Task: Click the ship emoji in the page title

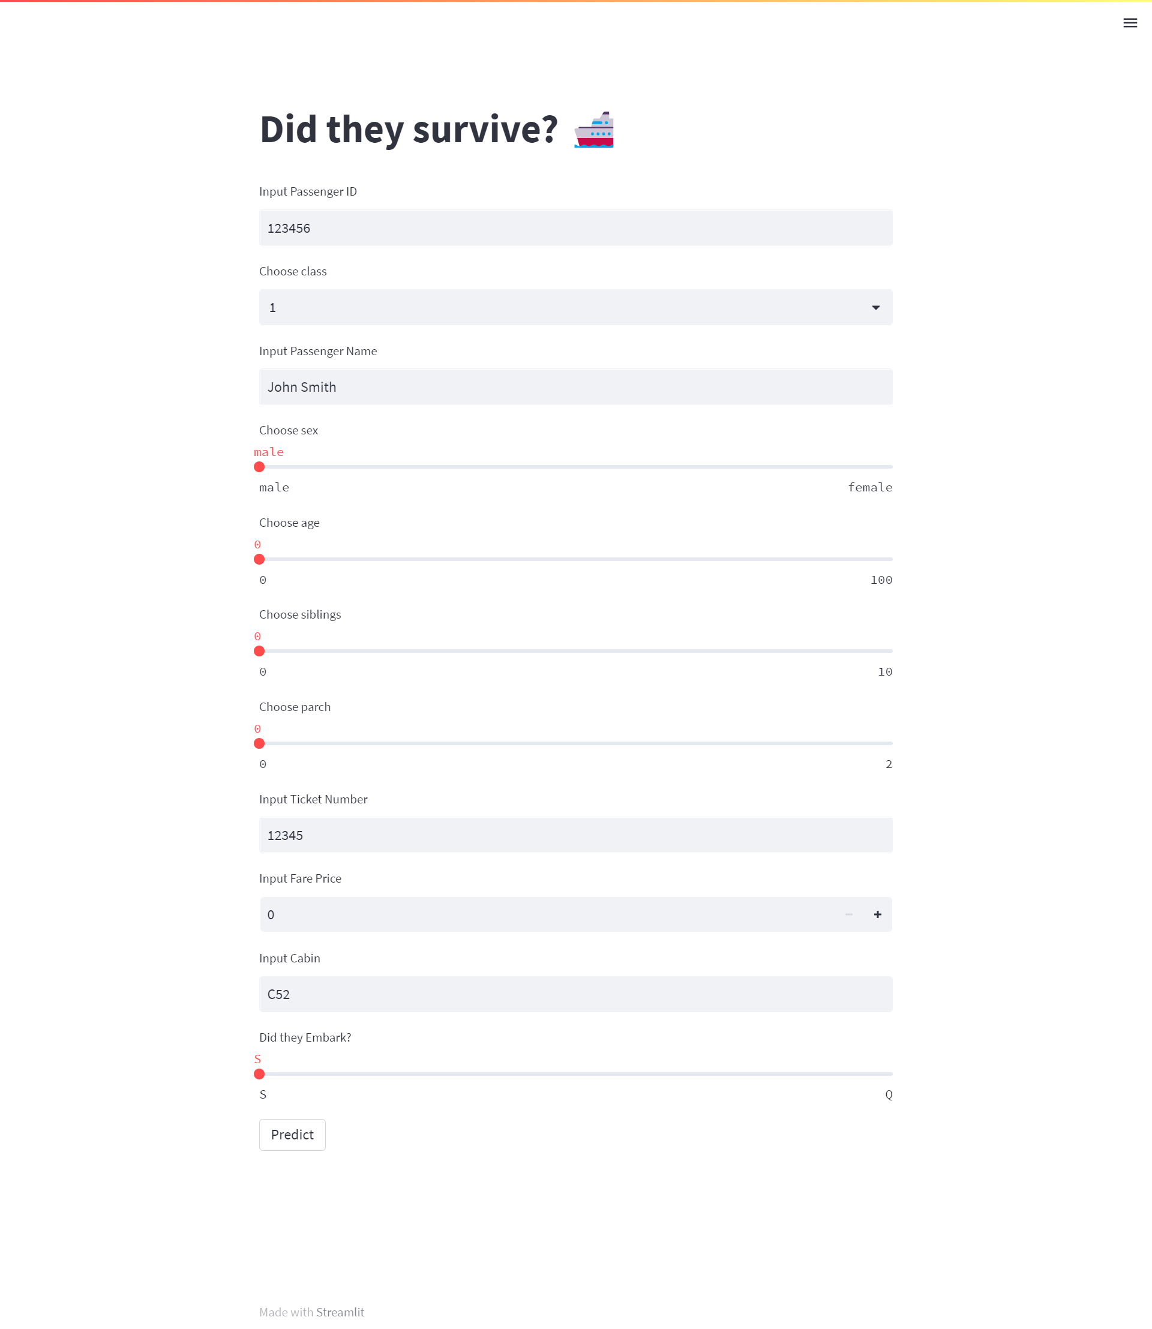Action: 593,128
